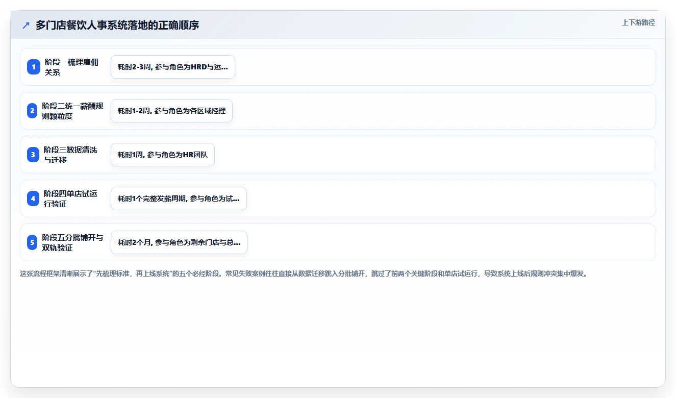Click the title 多门店餐饮人事系统落地的正确顺序
The height and width of the screenshot is (398, 676).
[x=117, y=25]
